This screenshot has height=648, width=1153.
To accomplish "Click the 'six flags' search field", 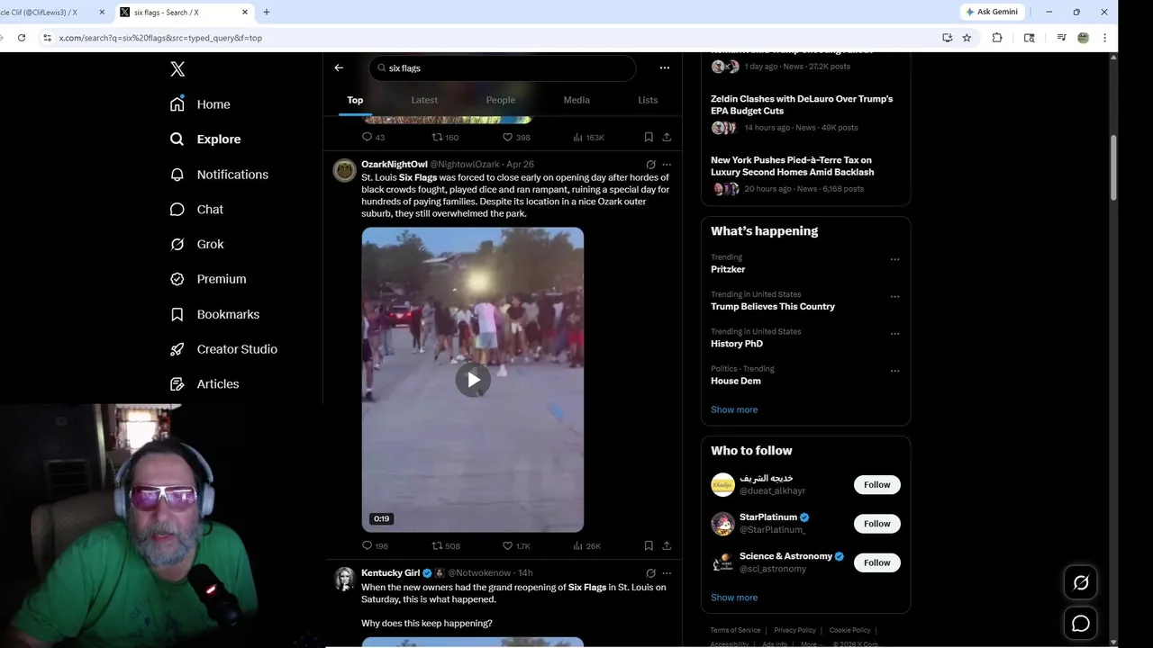I will pyautogui.click(x=503, y=68).
